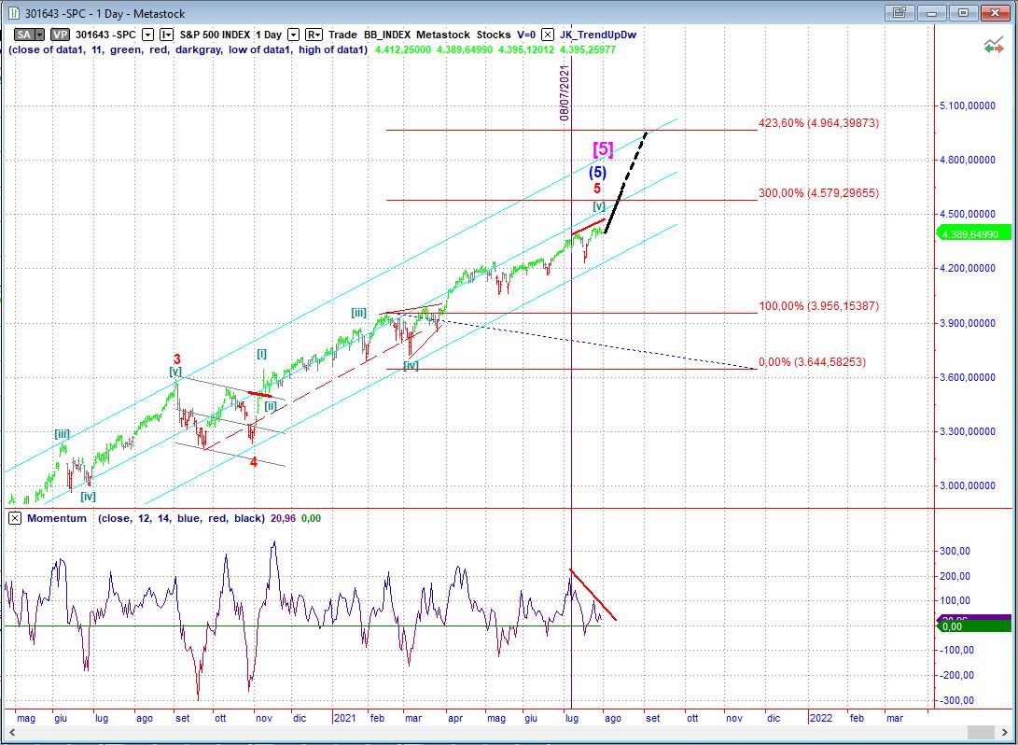Click the 0,00% Fibonacci level label

pyautogui.click(x=812, y=362)
